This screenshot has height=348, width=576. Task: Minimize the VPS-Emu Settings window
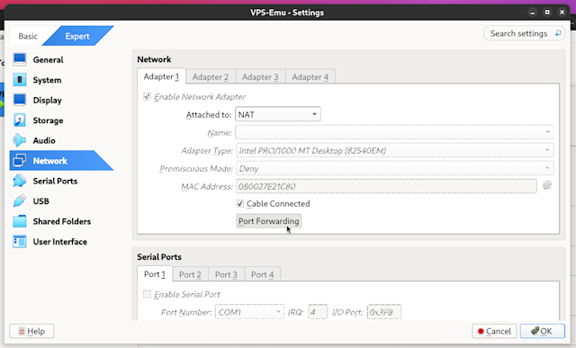click(x=532, y=12)
